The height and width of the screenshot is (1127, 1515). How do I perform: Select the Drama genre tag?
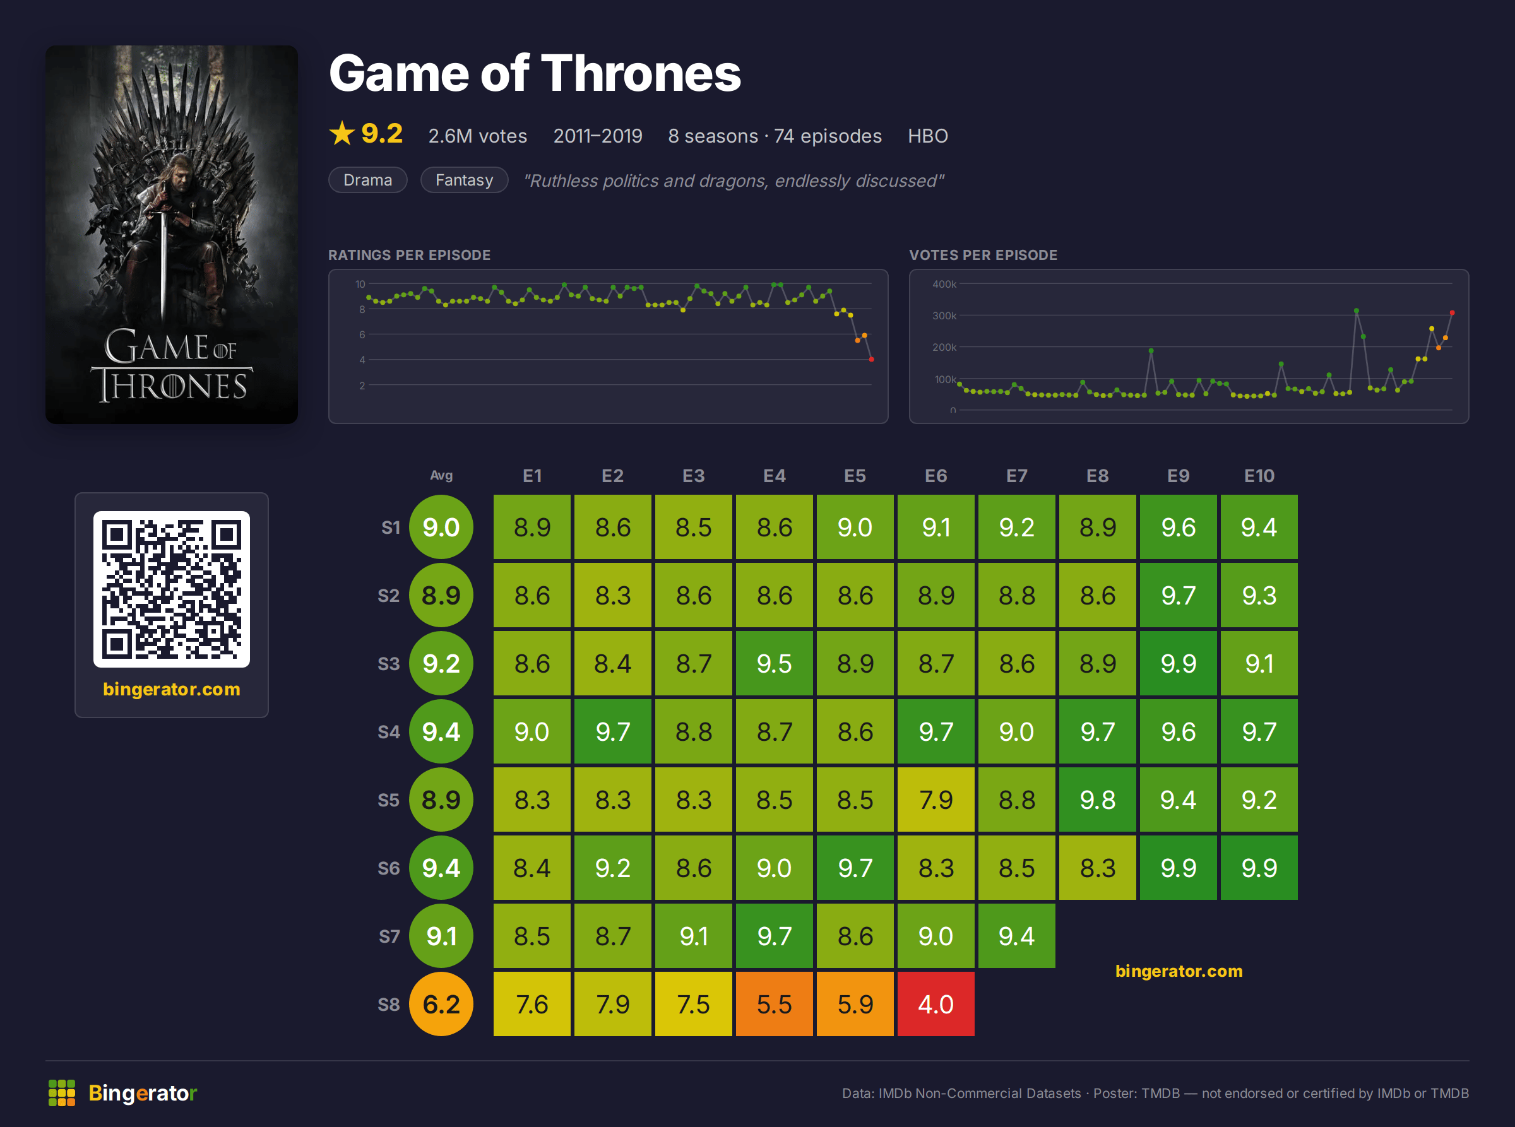coord(368,180)
